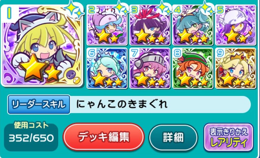Tap slot 6 mint braided-hair card
260x158 pixels.
(x=107, y=68)
